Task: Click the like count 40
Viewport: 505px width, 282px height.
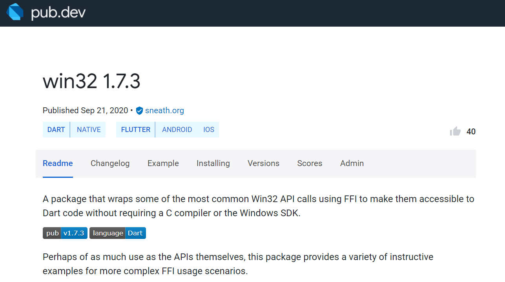Action: pos(471,132)
